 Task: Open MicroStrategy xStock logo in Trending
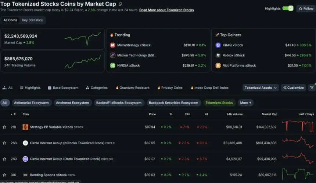tap(112, 45)
